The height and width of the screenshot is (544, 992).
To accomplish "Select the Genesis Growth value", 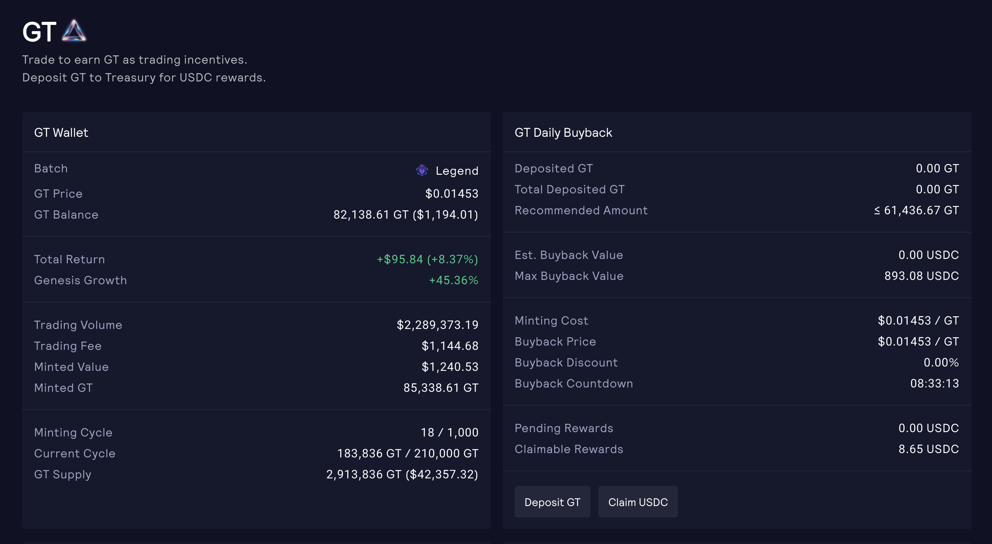I will [x=453, y=280].
